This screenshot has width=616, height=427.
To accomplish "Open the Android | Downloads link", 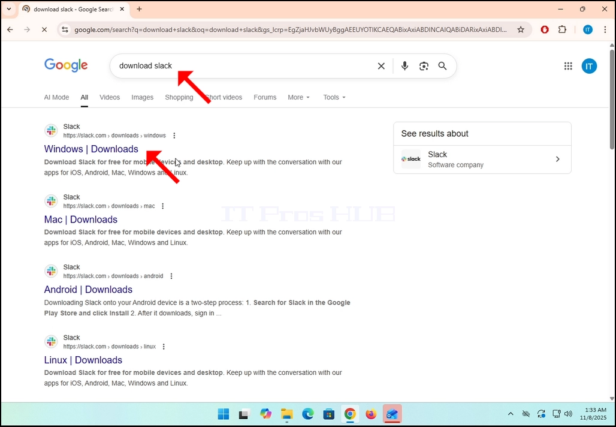I will tap(88, 290).
